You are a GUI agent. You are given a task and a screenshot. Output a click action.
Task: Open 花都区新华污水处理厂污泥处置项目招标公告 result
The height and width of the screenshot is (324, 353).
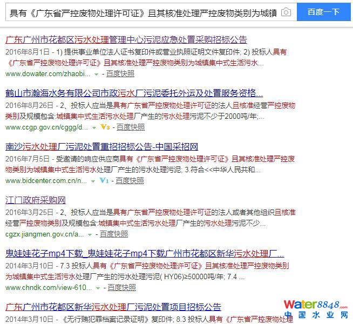(113, 307)
